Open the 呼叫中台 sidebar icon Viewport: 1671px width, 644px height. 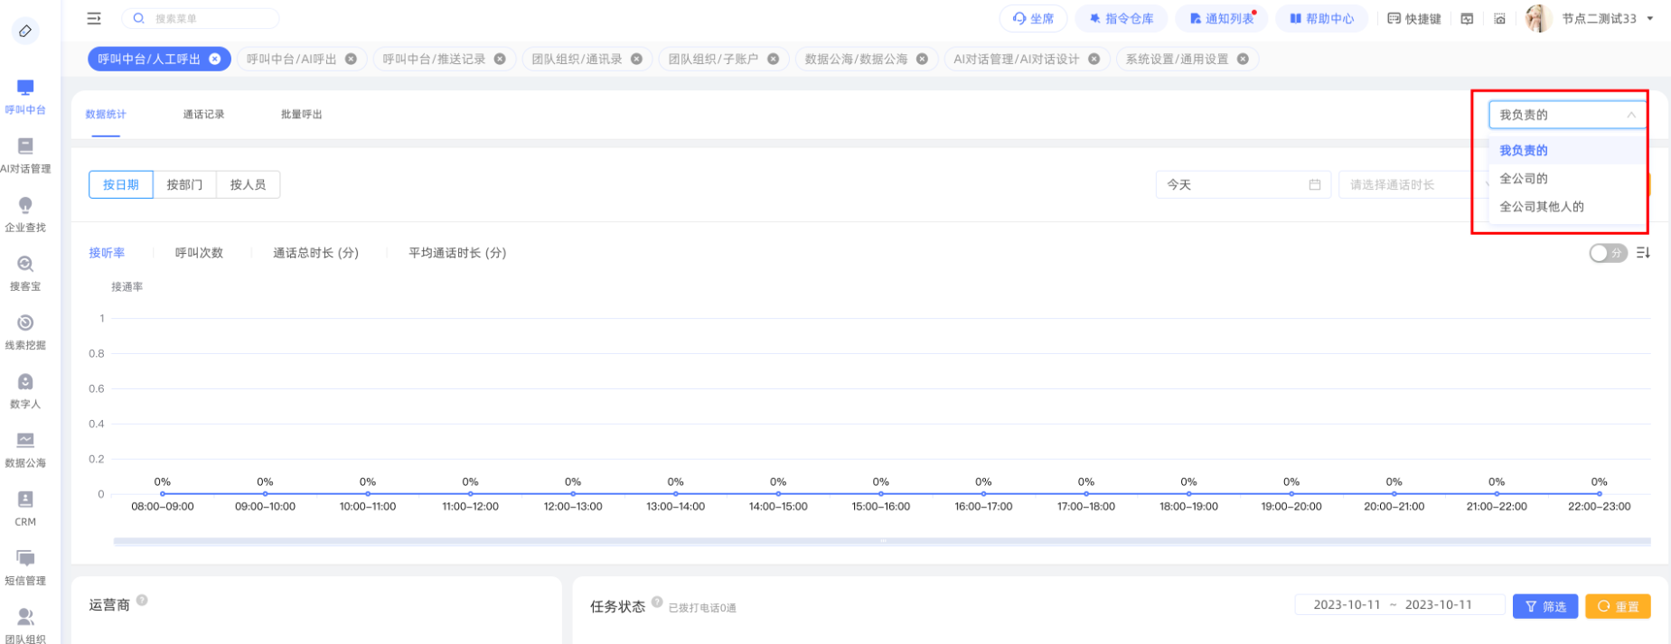point(25,89)
